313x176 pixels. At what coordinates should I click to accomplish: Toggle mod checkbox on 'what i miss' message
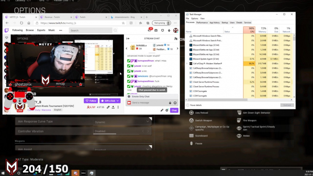click(x=129, y=61)
